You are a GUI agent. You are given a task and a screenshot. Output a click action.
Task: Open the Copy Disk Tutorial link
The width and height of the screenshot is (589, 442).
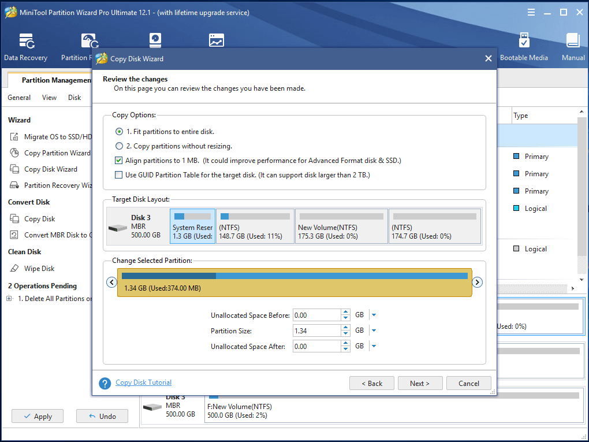(143, 382)
